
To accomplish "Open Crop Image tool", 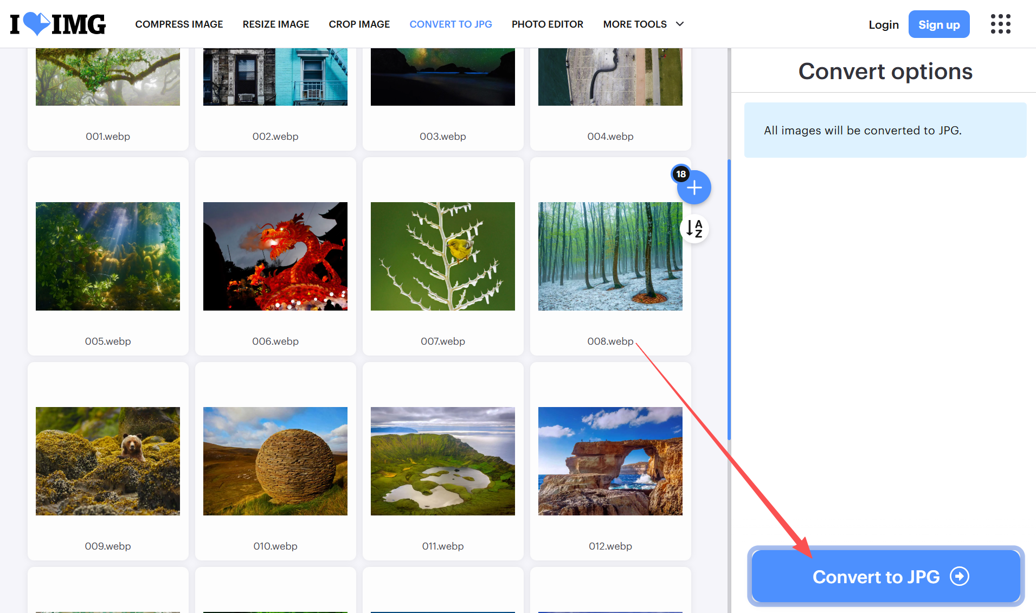I will click(359, 24).
